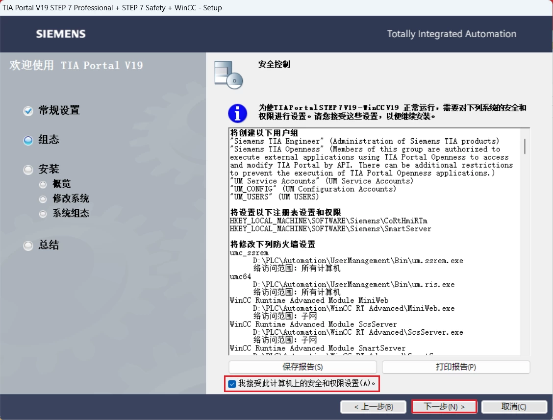553x420 pixels.
Task: Click the report text area scrollbar thumb
Action: tap(525, 147)
